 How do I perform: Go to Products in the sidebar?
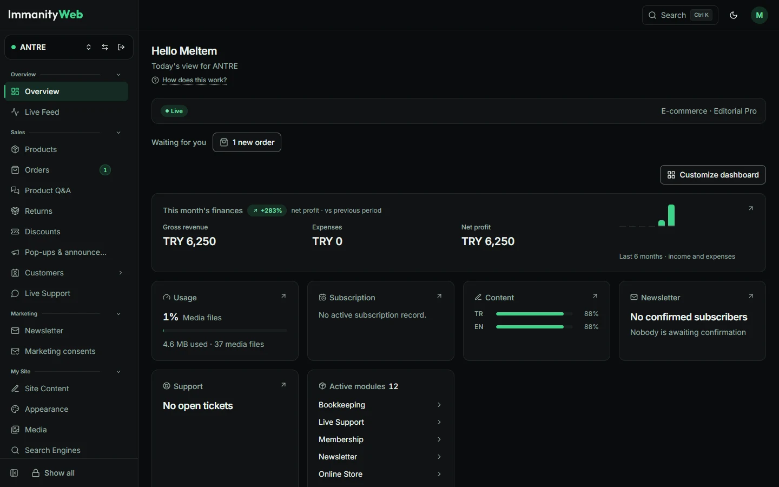67,149
